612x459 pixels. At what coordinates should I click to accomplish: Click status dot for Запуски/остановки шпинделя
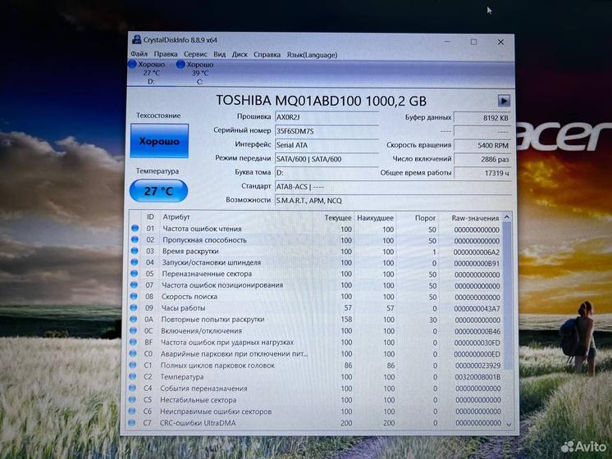(x=135, y=262)
